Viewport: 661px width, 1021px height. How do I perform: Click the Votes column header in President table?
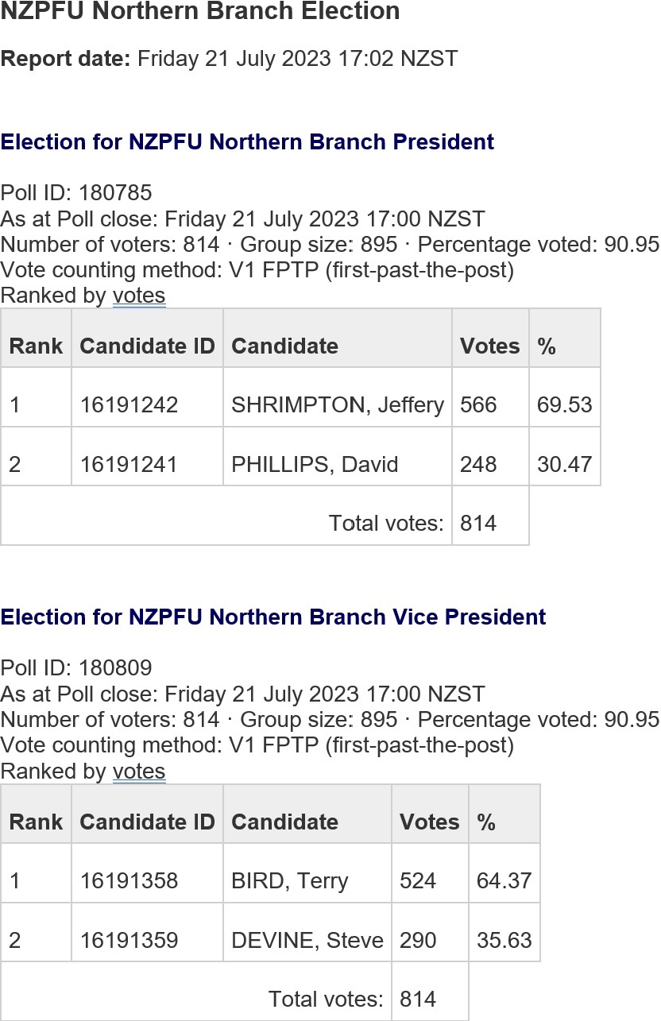coord(490,346)
